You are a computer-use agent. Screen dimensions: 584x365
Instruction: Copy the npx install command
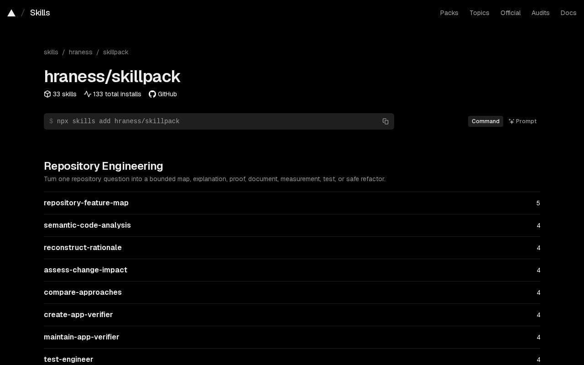point(386,121)
